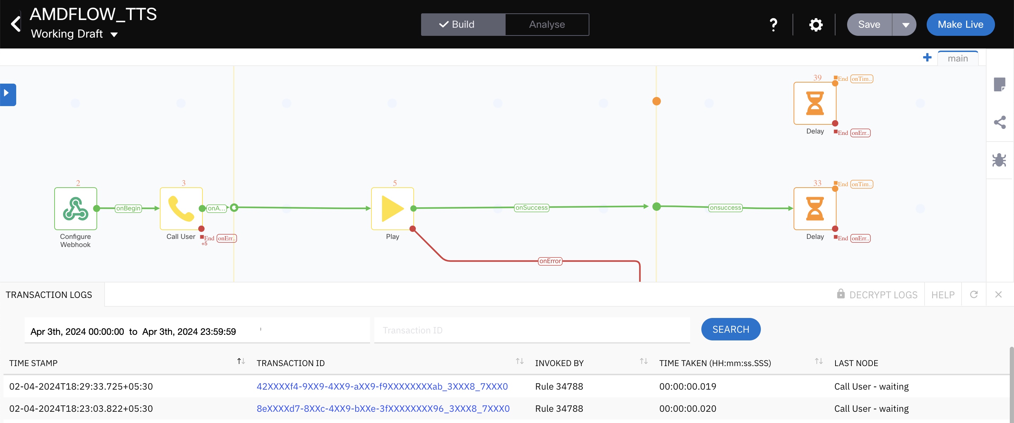Select the main flow tab
Viewport: 1014px width, 423px height.
click(x=957, y=58)
